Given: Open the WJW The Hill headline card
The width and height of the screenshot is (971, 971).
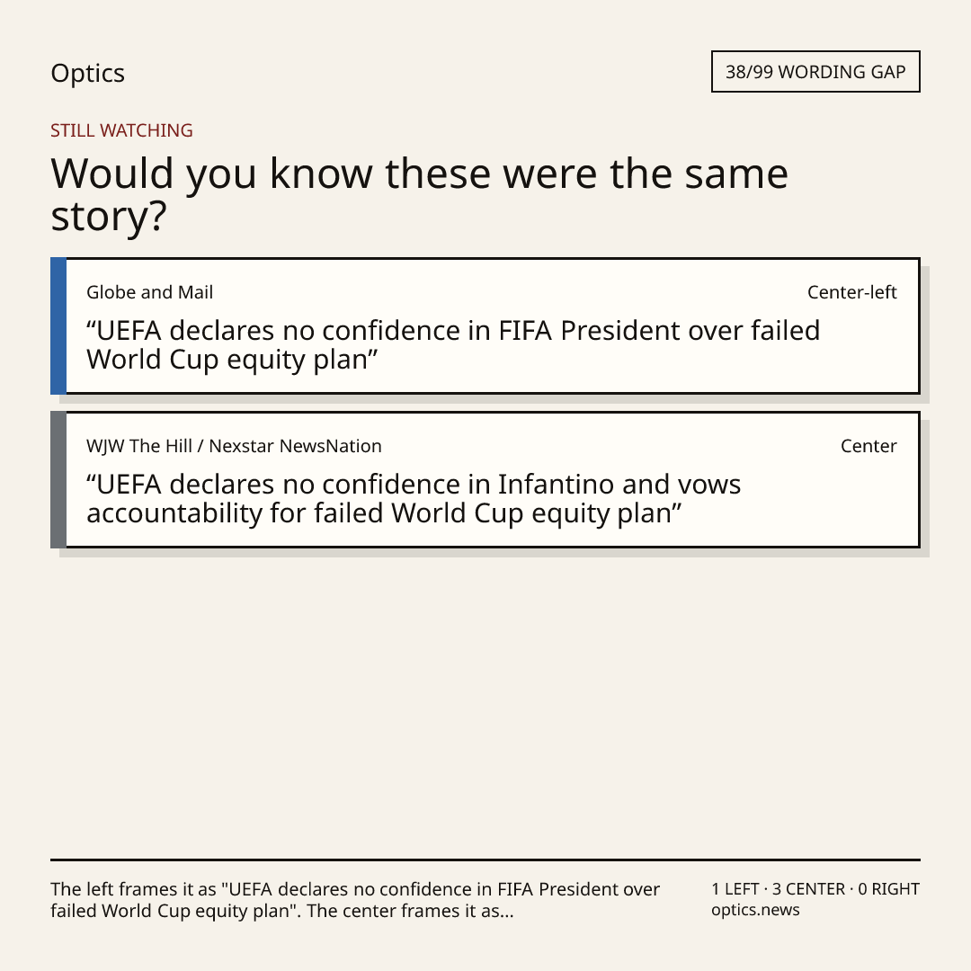Looking at the screenshot, I should (x=485, y=479).
